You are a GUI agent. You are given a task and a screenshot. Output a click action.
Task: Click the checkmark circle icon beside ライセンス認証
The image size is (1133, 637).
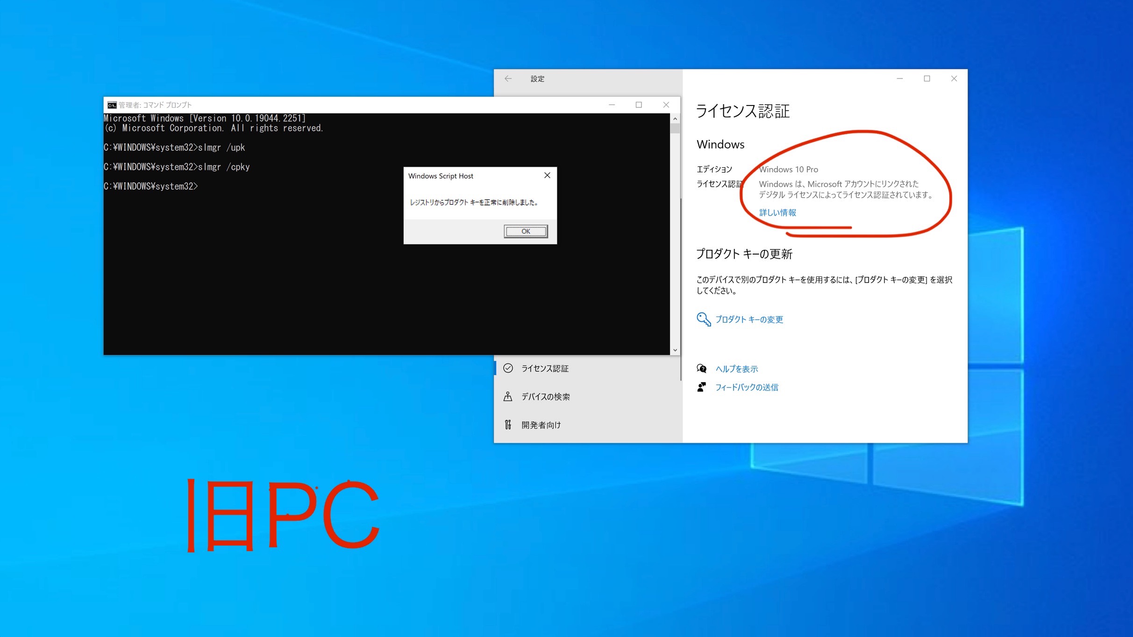coord(508,368)
